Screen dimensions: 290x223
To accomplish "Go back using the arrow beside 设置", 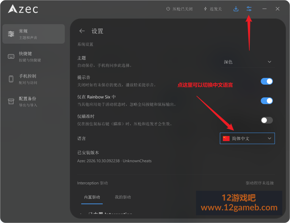I will pos(82,31).
